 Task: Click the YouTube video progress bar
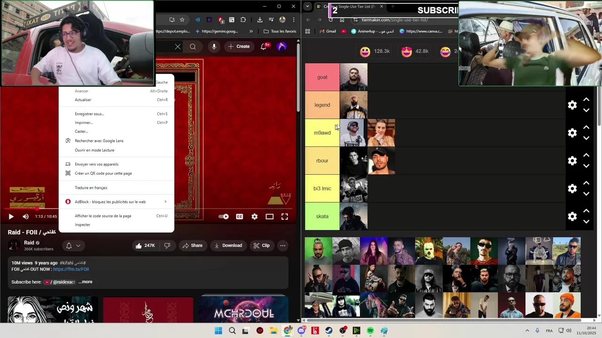pos(148,208)
